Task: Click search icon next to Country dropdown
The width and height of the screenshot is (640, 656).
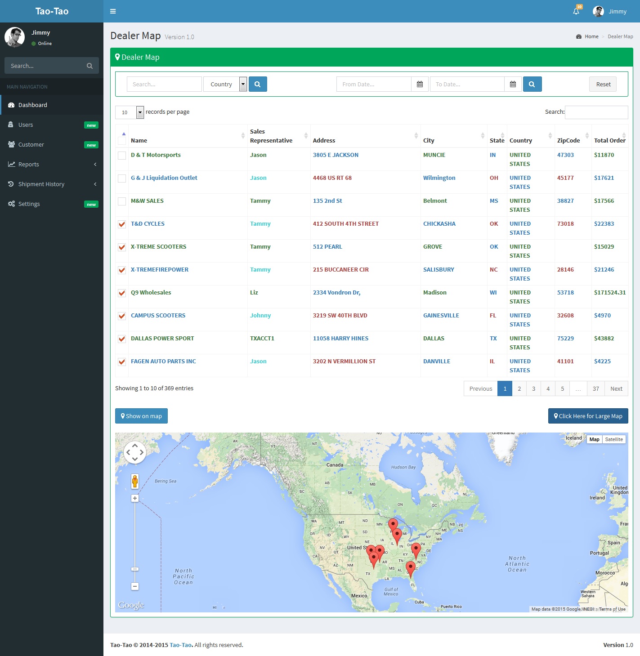Action: point(258,84)
